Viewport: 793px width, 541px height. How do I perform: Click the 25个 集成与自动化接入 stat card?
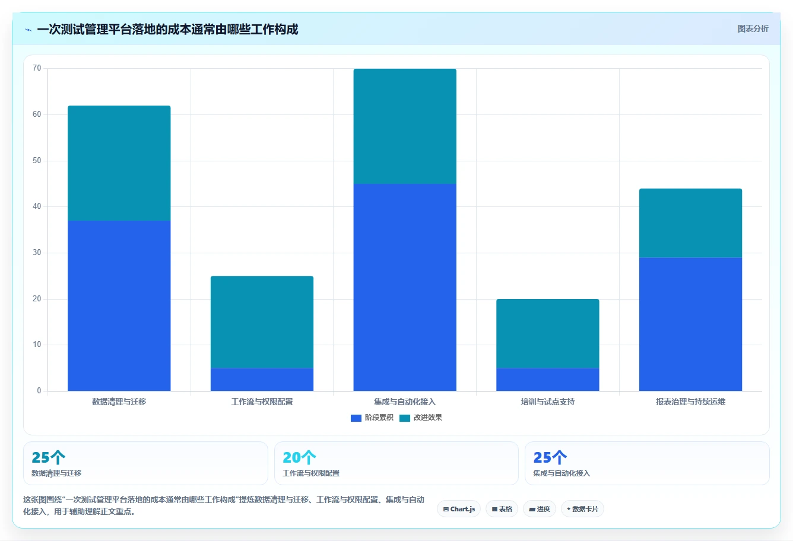coord(647,463)
